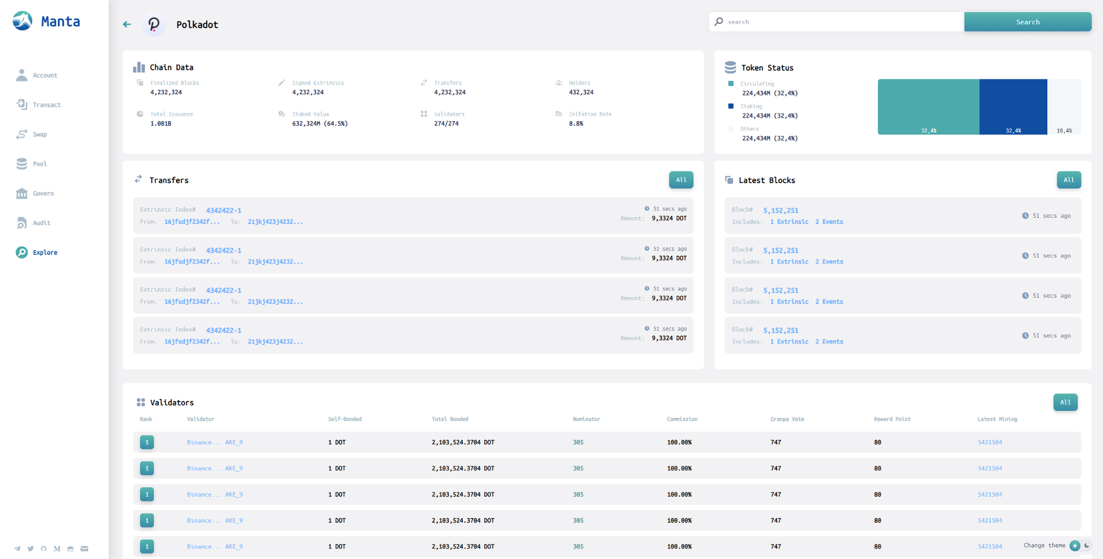The width and height of the screenshot is (1103, 559).
Task: Select Explore in the sidebar
Action: [x=36, y=252]
